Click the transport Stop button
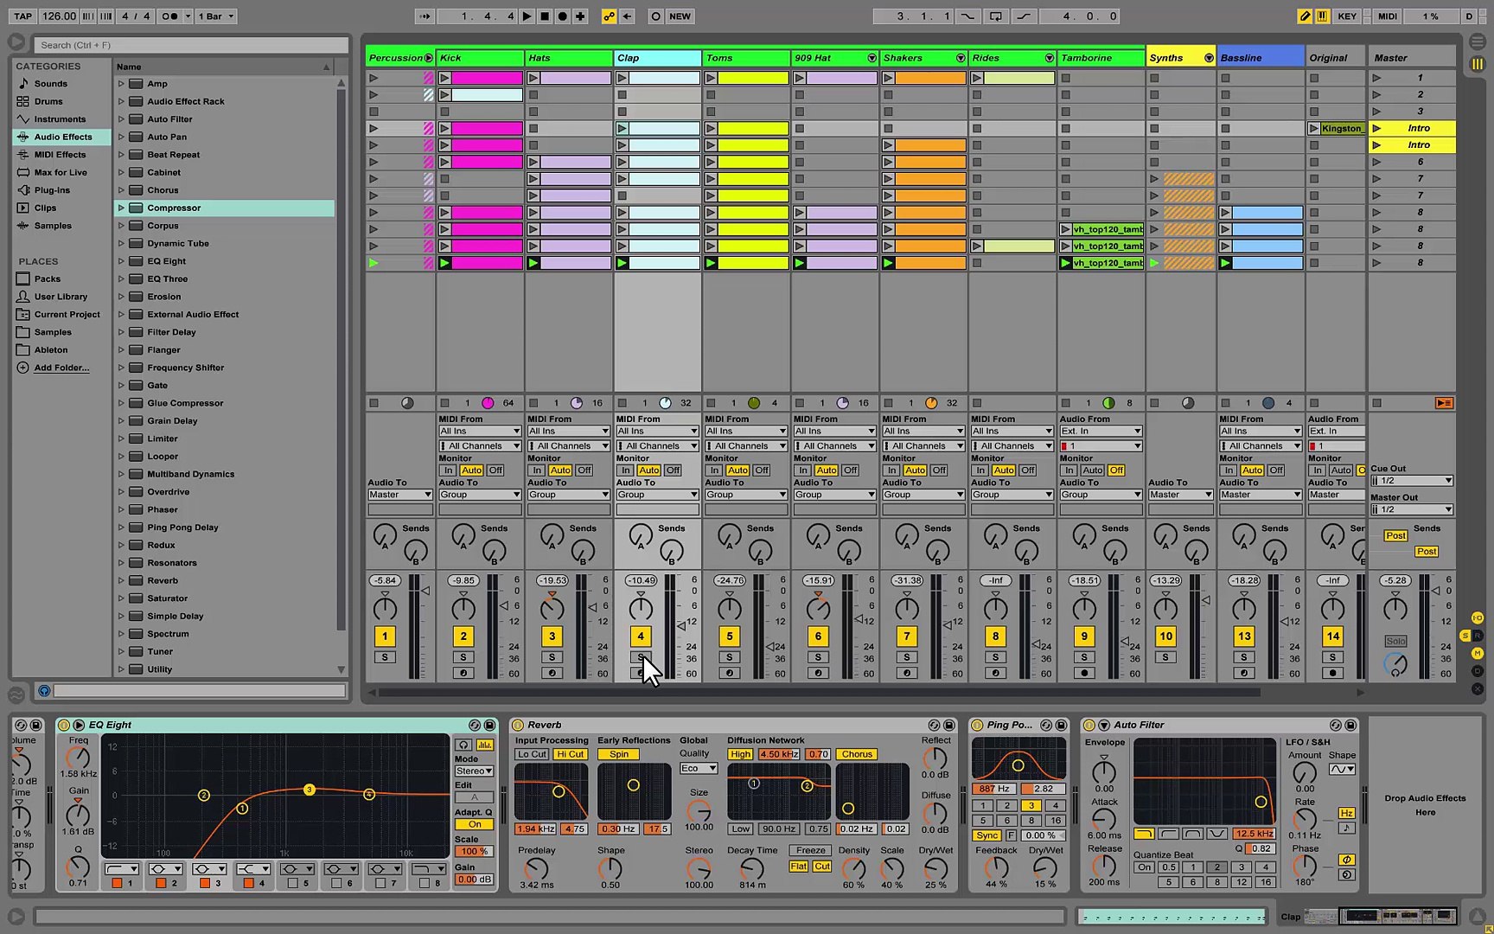1494x934 pixels. click(545, 16)
